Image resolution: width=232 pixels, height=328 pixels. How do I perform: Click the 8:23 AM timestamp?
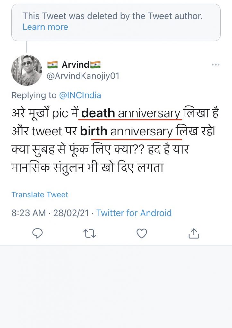(x=29, y=213)
